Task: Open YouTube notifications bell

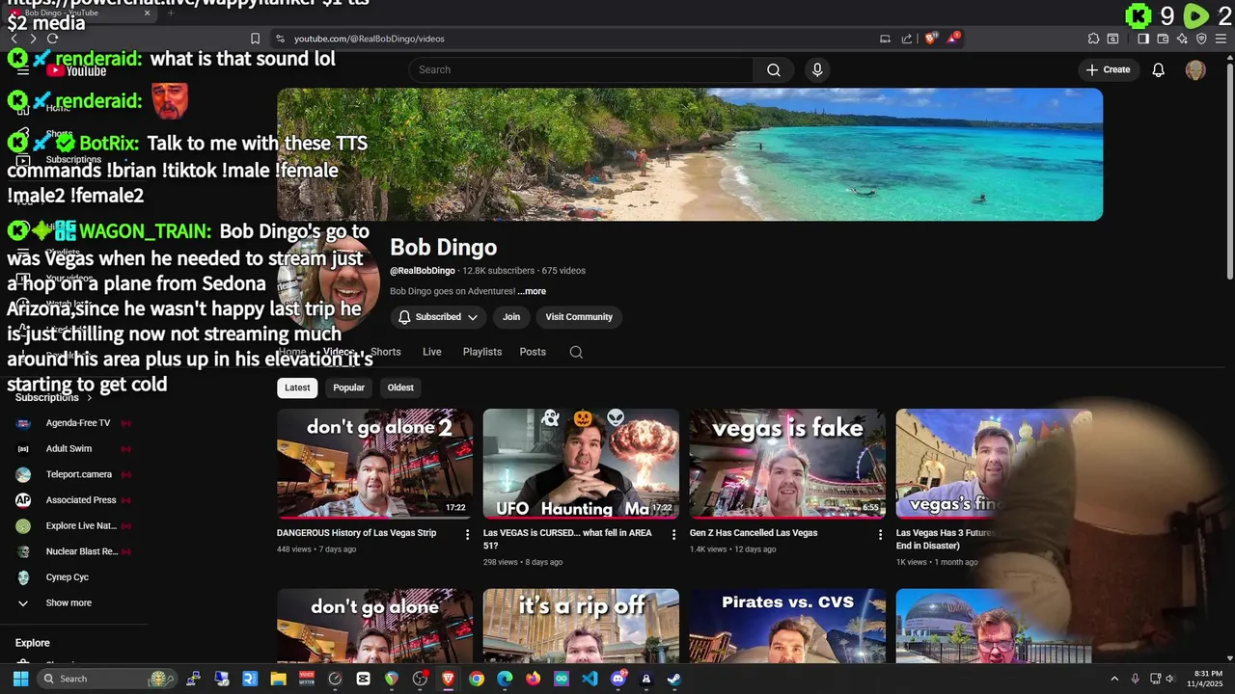Action: point(1159,69)
